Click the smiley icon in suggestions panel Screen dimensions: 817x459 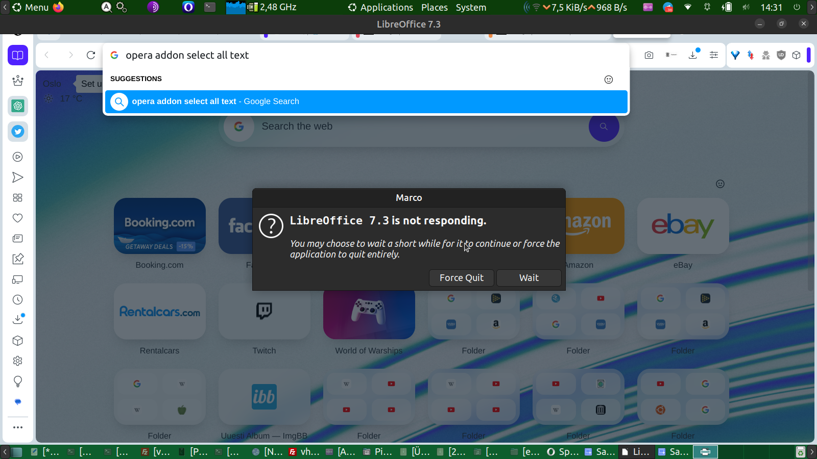609,79
